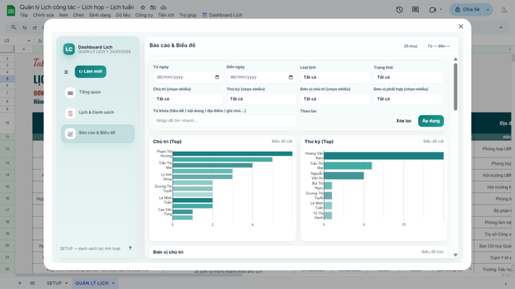
Task: Open version history clock icon
Action: [x=399, y=9]
